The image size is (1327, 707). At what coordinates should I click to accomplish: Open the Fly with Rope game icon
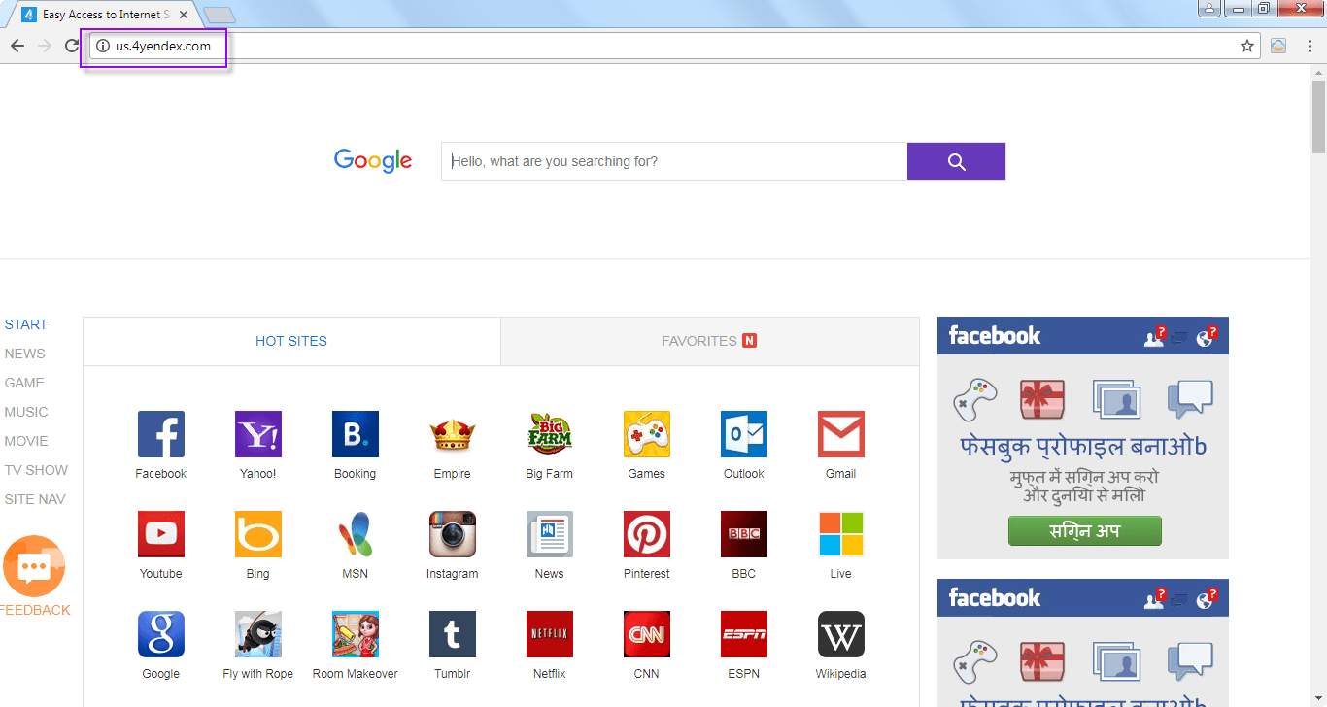[x=258, y=634]
